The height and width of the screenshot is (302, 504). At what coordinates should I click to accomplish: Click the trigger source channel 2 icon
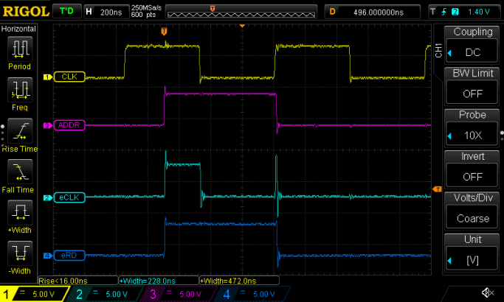click(455, 12)
